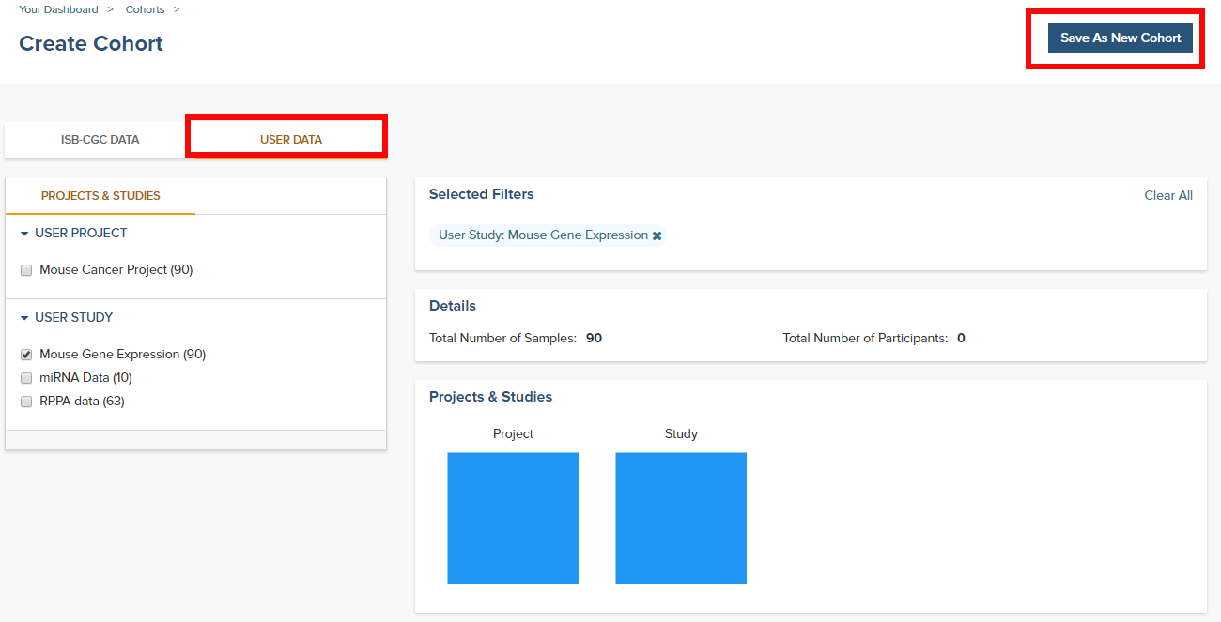The height and width of the screenshot is (622, 1221).
Task: Collapse the USER PROJECT section arrow
Action: (24, 234)
